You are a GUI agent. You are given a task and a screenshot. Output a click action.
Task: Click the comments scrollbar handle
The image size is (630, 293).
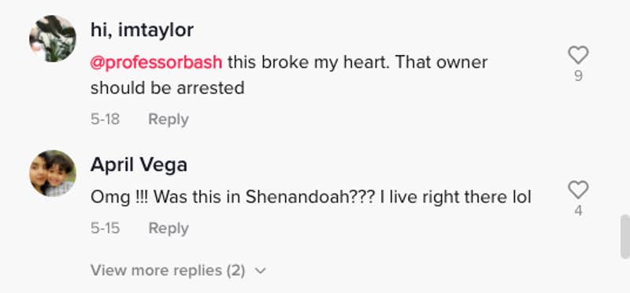point(625,237)
